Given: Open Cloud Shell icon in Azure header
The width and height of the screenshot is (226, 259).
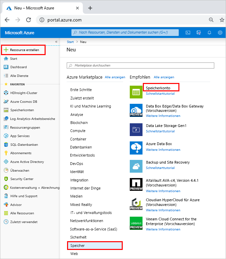Looking at the screenshot, I should tap(188, 33).
